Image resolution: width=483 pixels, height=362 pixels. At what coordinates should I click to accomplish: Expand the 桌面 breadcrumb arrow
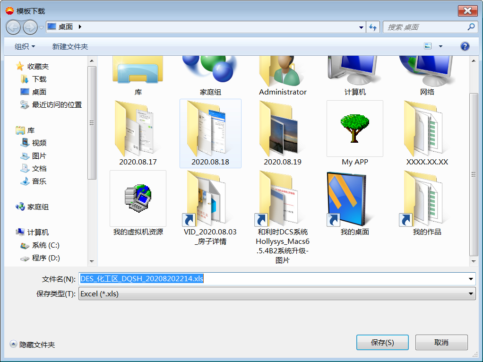80,27
